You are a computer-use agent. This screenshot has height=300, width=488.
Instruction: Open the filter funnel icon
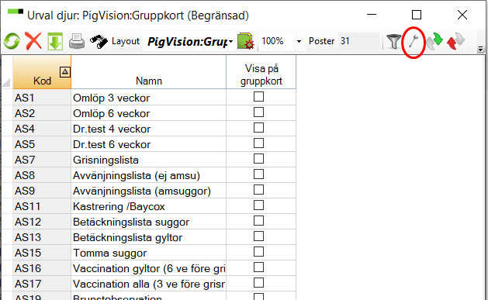[x=393, y=41]
